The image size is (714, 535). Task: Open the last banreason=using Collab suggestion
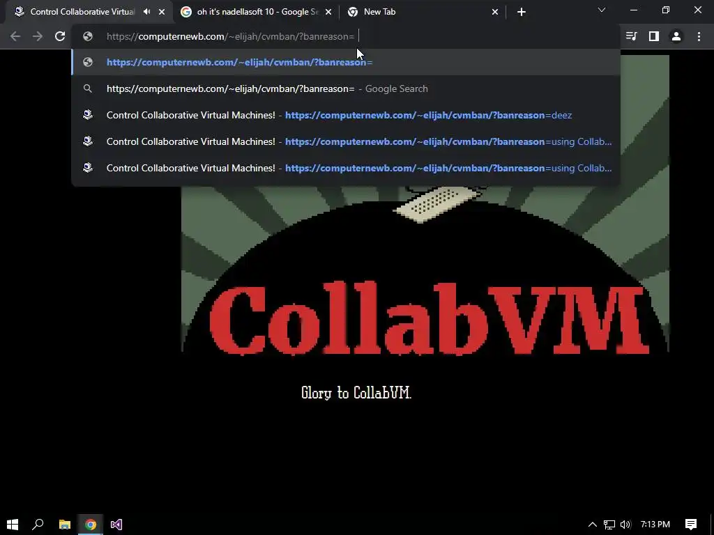coord(346,168)
